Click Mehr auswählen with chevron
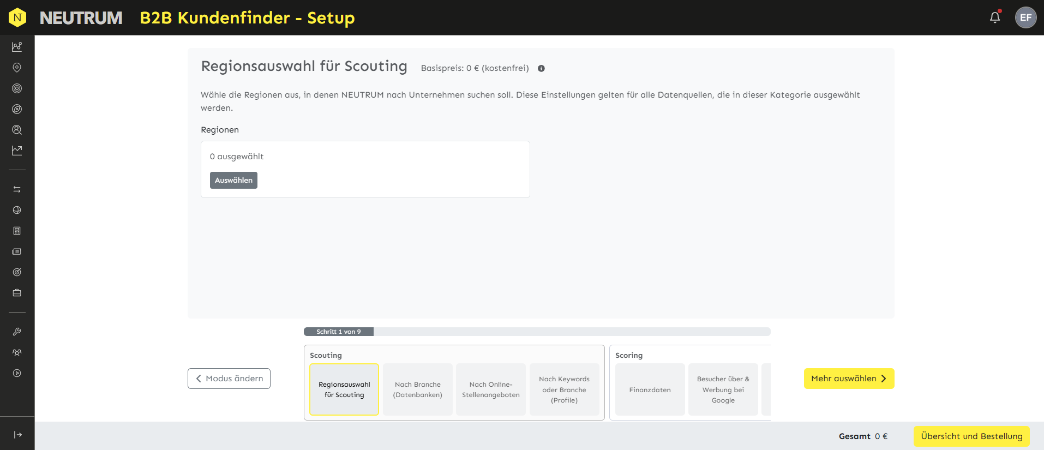 click(849, 379)
